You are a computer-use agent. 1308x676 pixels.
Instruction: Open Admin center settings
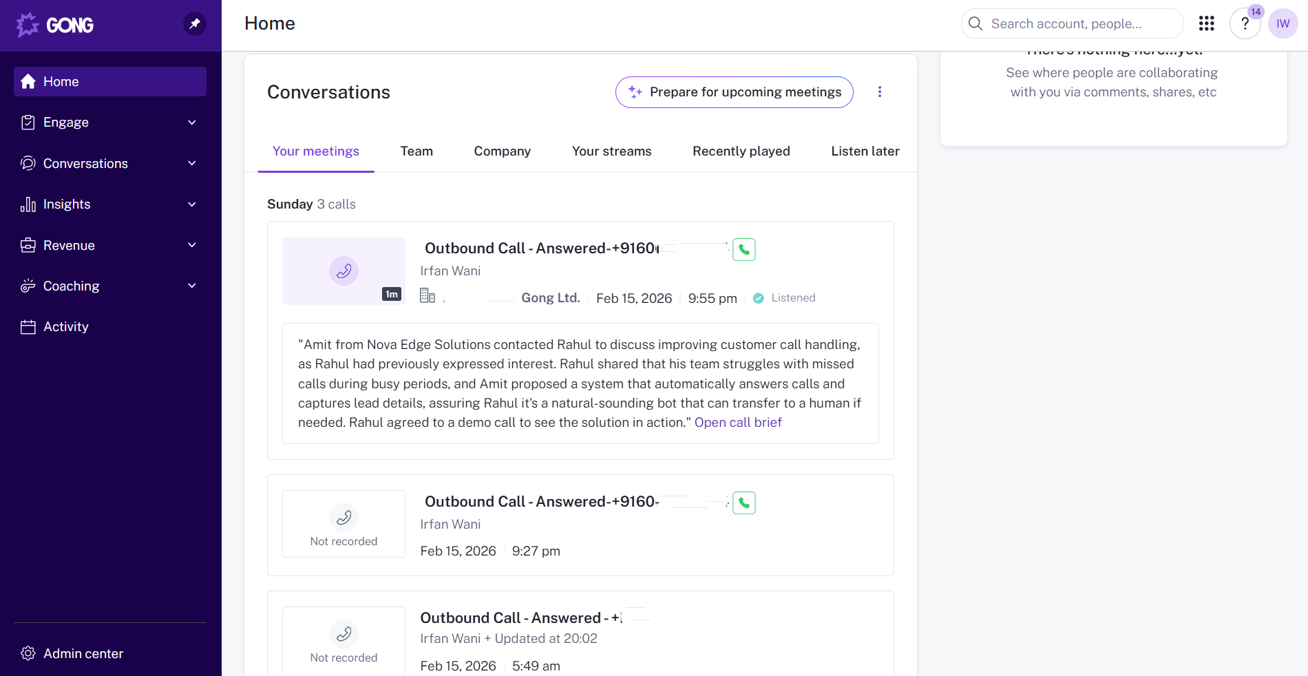point(83,653)
